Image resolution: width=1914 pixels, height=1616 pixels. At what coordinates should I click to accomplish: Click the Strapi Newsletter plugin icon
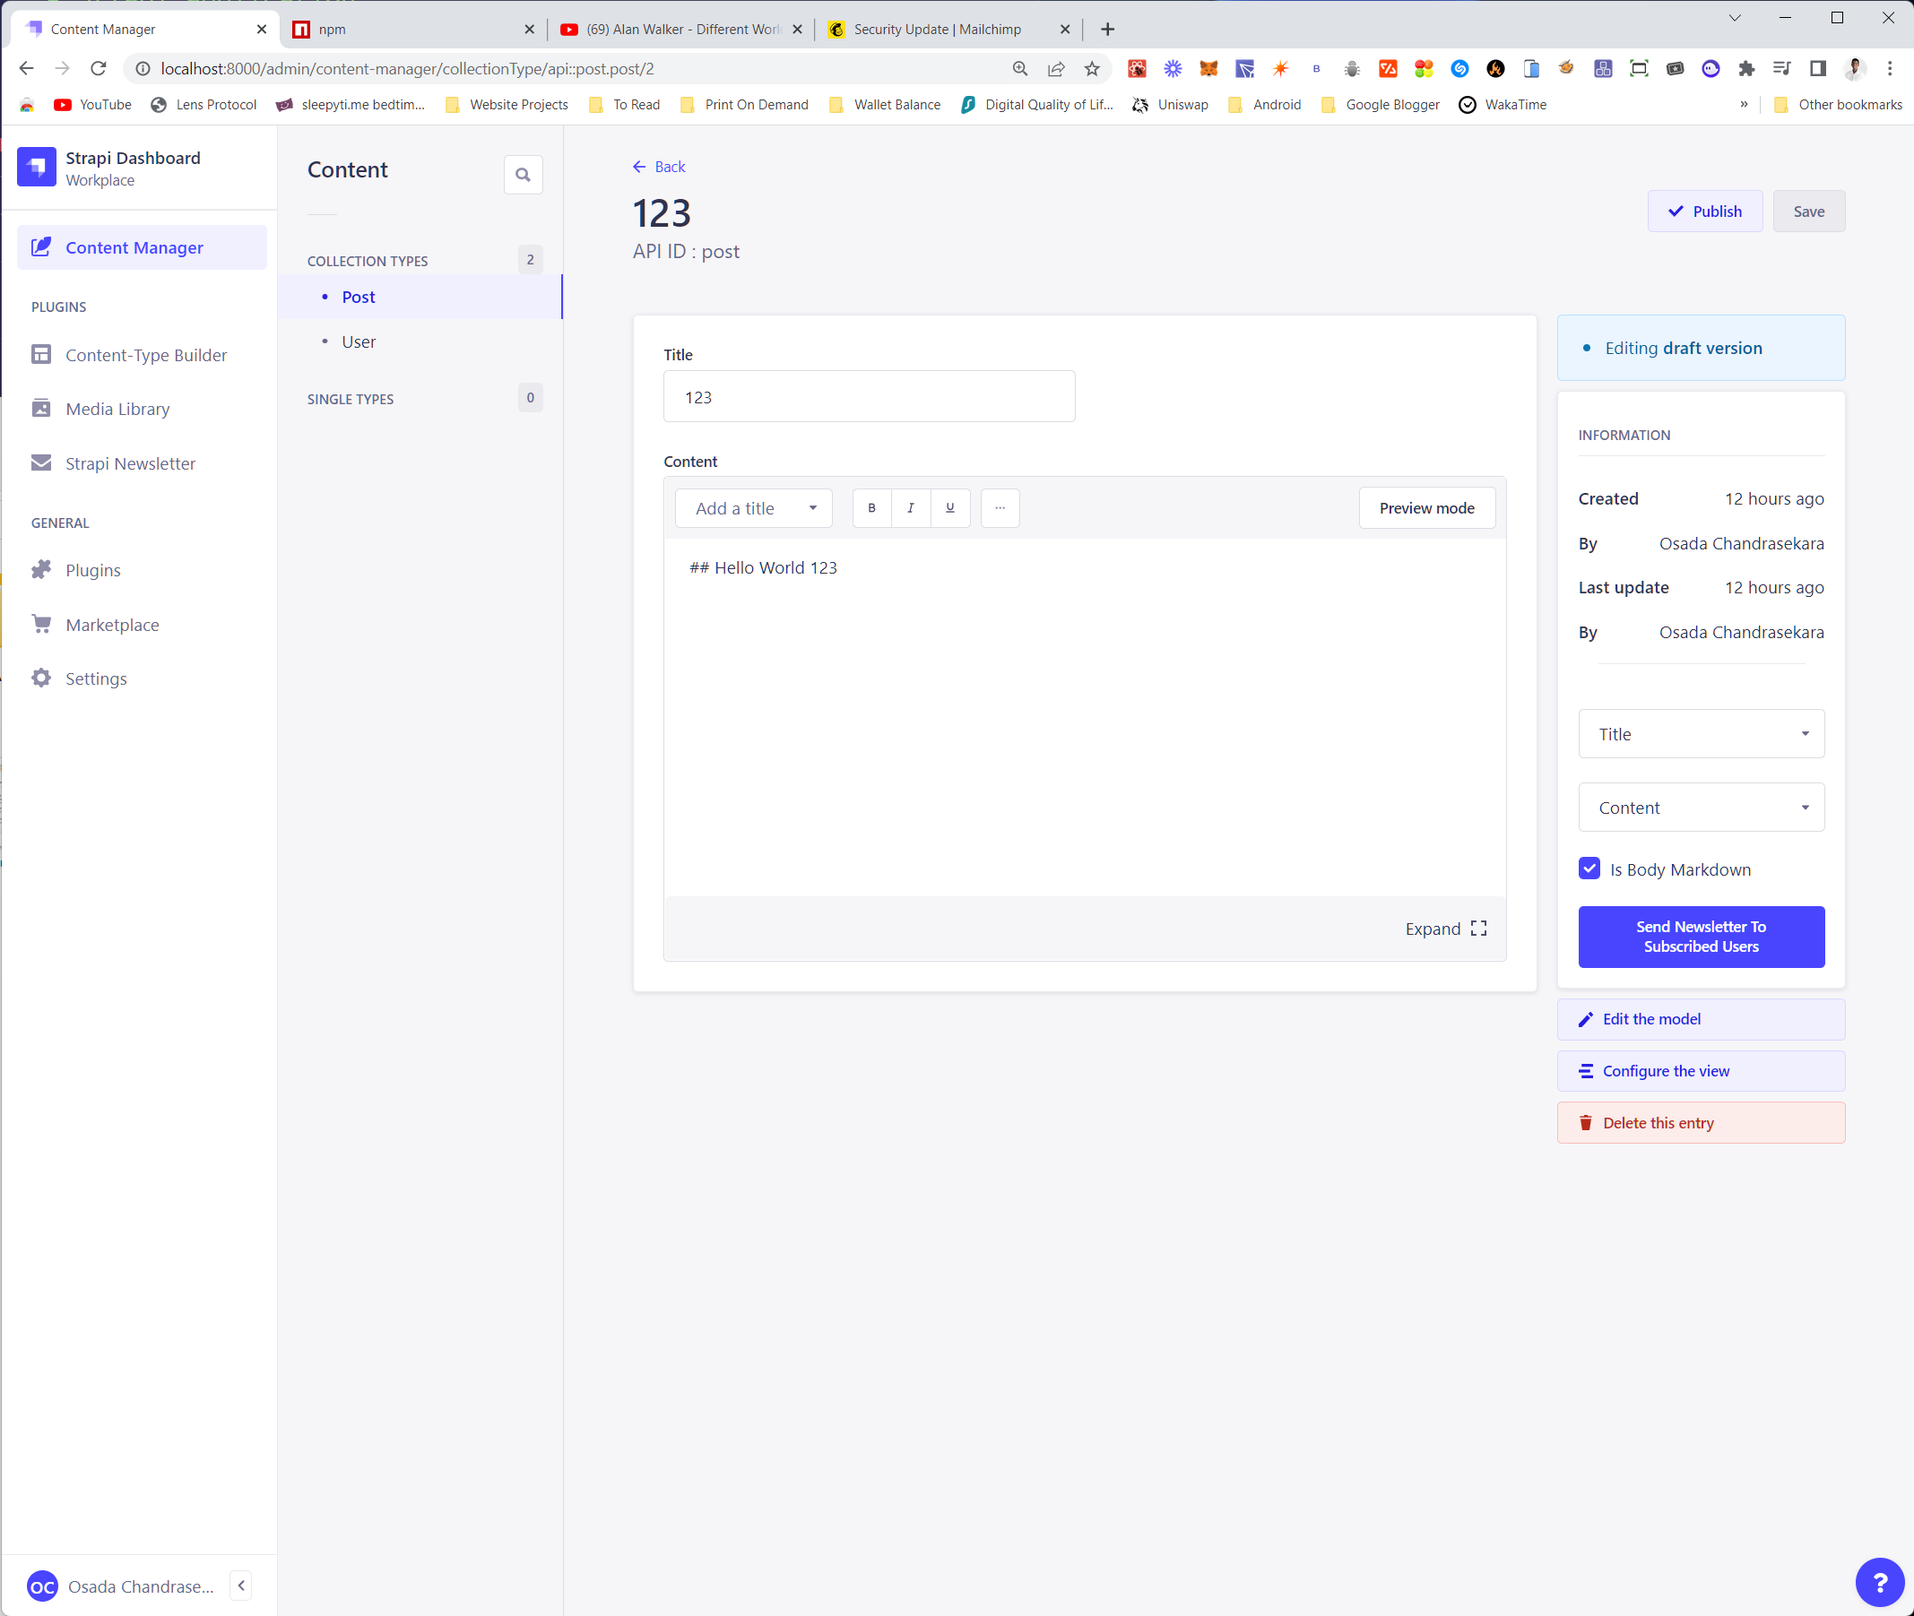43,462
